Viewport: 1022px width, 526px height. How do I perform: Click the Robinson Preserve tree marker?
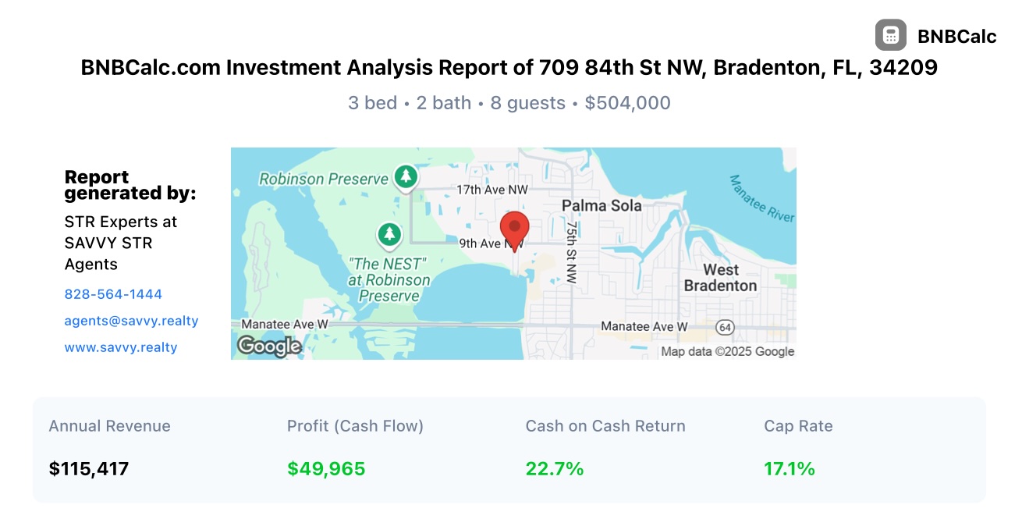point(406,177)
